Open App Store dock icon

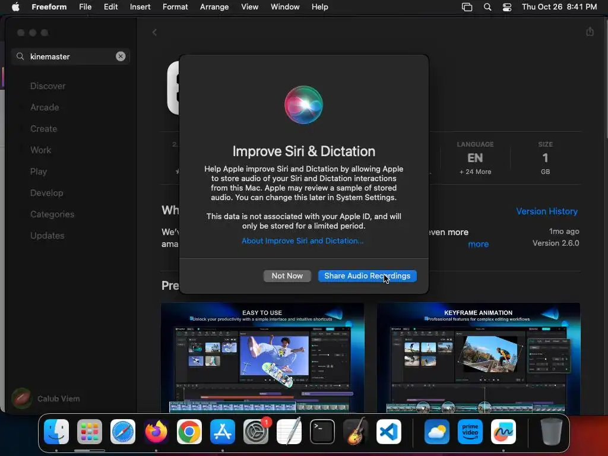pyautogui.click(x=223, y=432)
